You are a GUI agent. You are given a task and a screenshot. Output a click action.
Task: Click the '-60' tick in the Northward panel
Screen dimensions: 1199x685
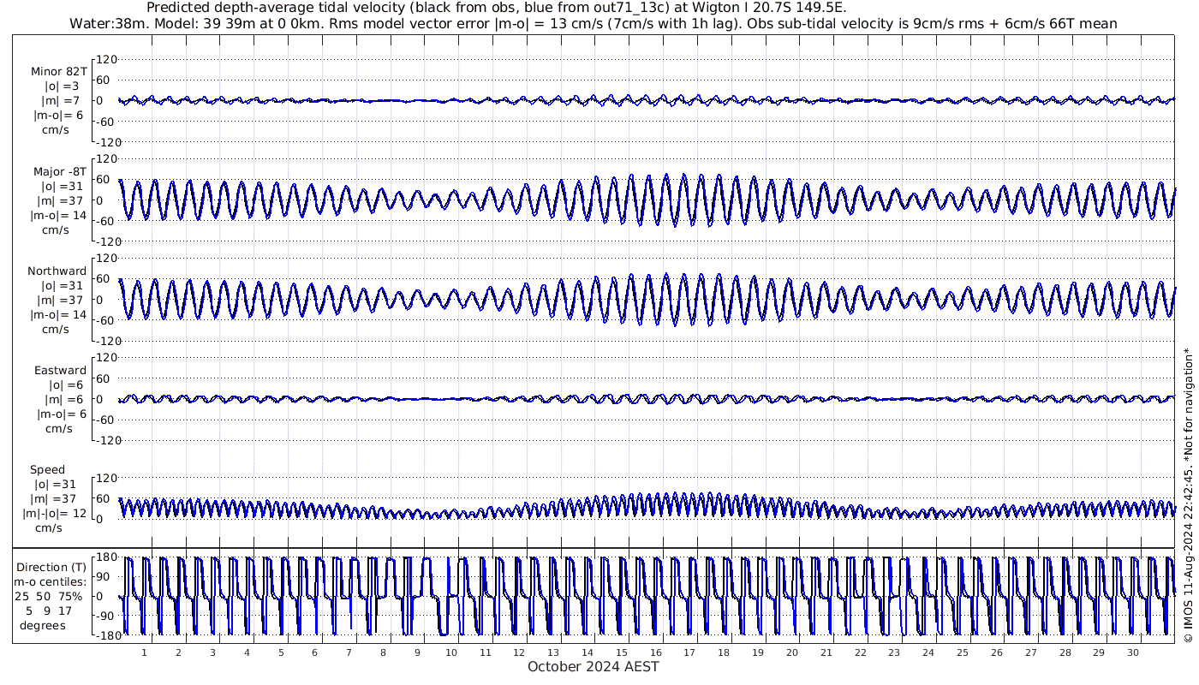(106, 320)
